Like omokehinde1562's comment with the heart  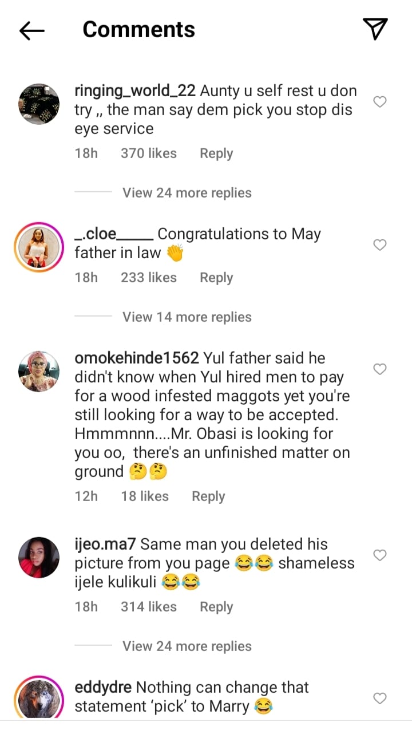point(380,369)
